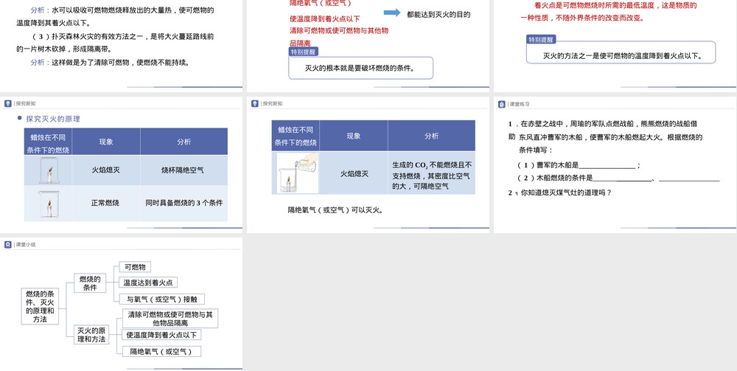
Task: Click summary box 使温度降到着火点以下
Action: 161,335
